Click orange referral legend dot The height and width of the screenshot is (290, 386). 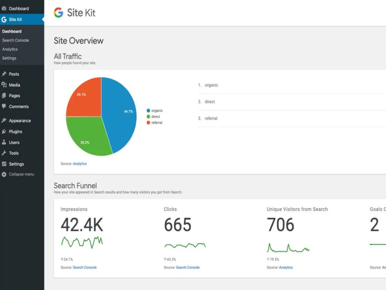148,123
